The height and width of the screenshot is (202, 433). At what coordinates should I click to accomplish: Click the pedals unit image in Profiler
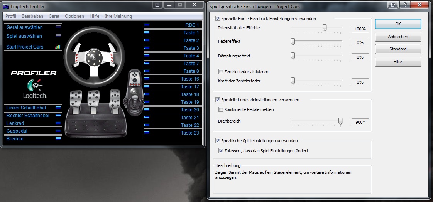click(x=96, y=113)
